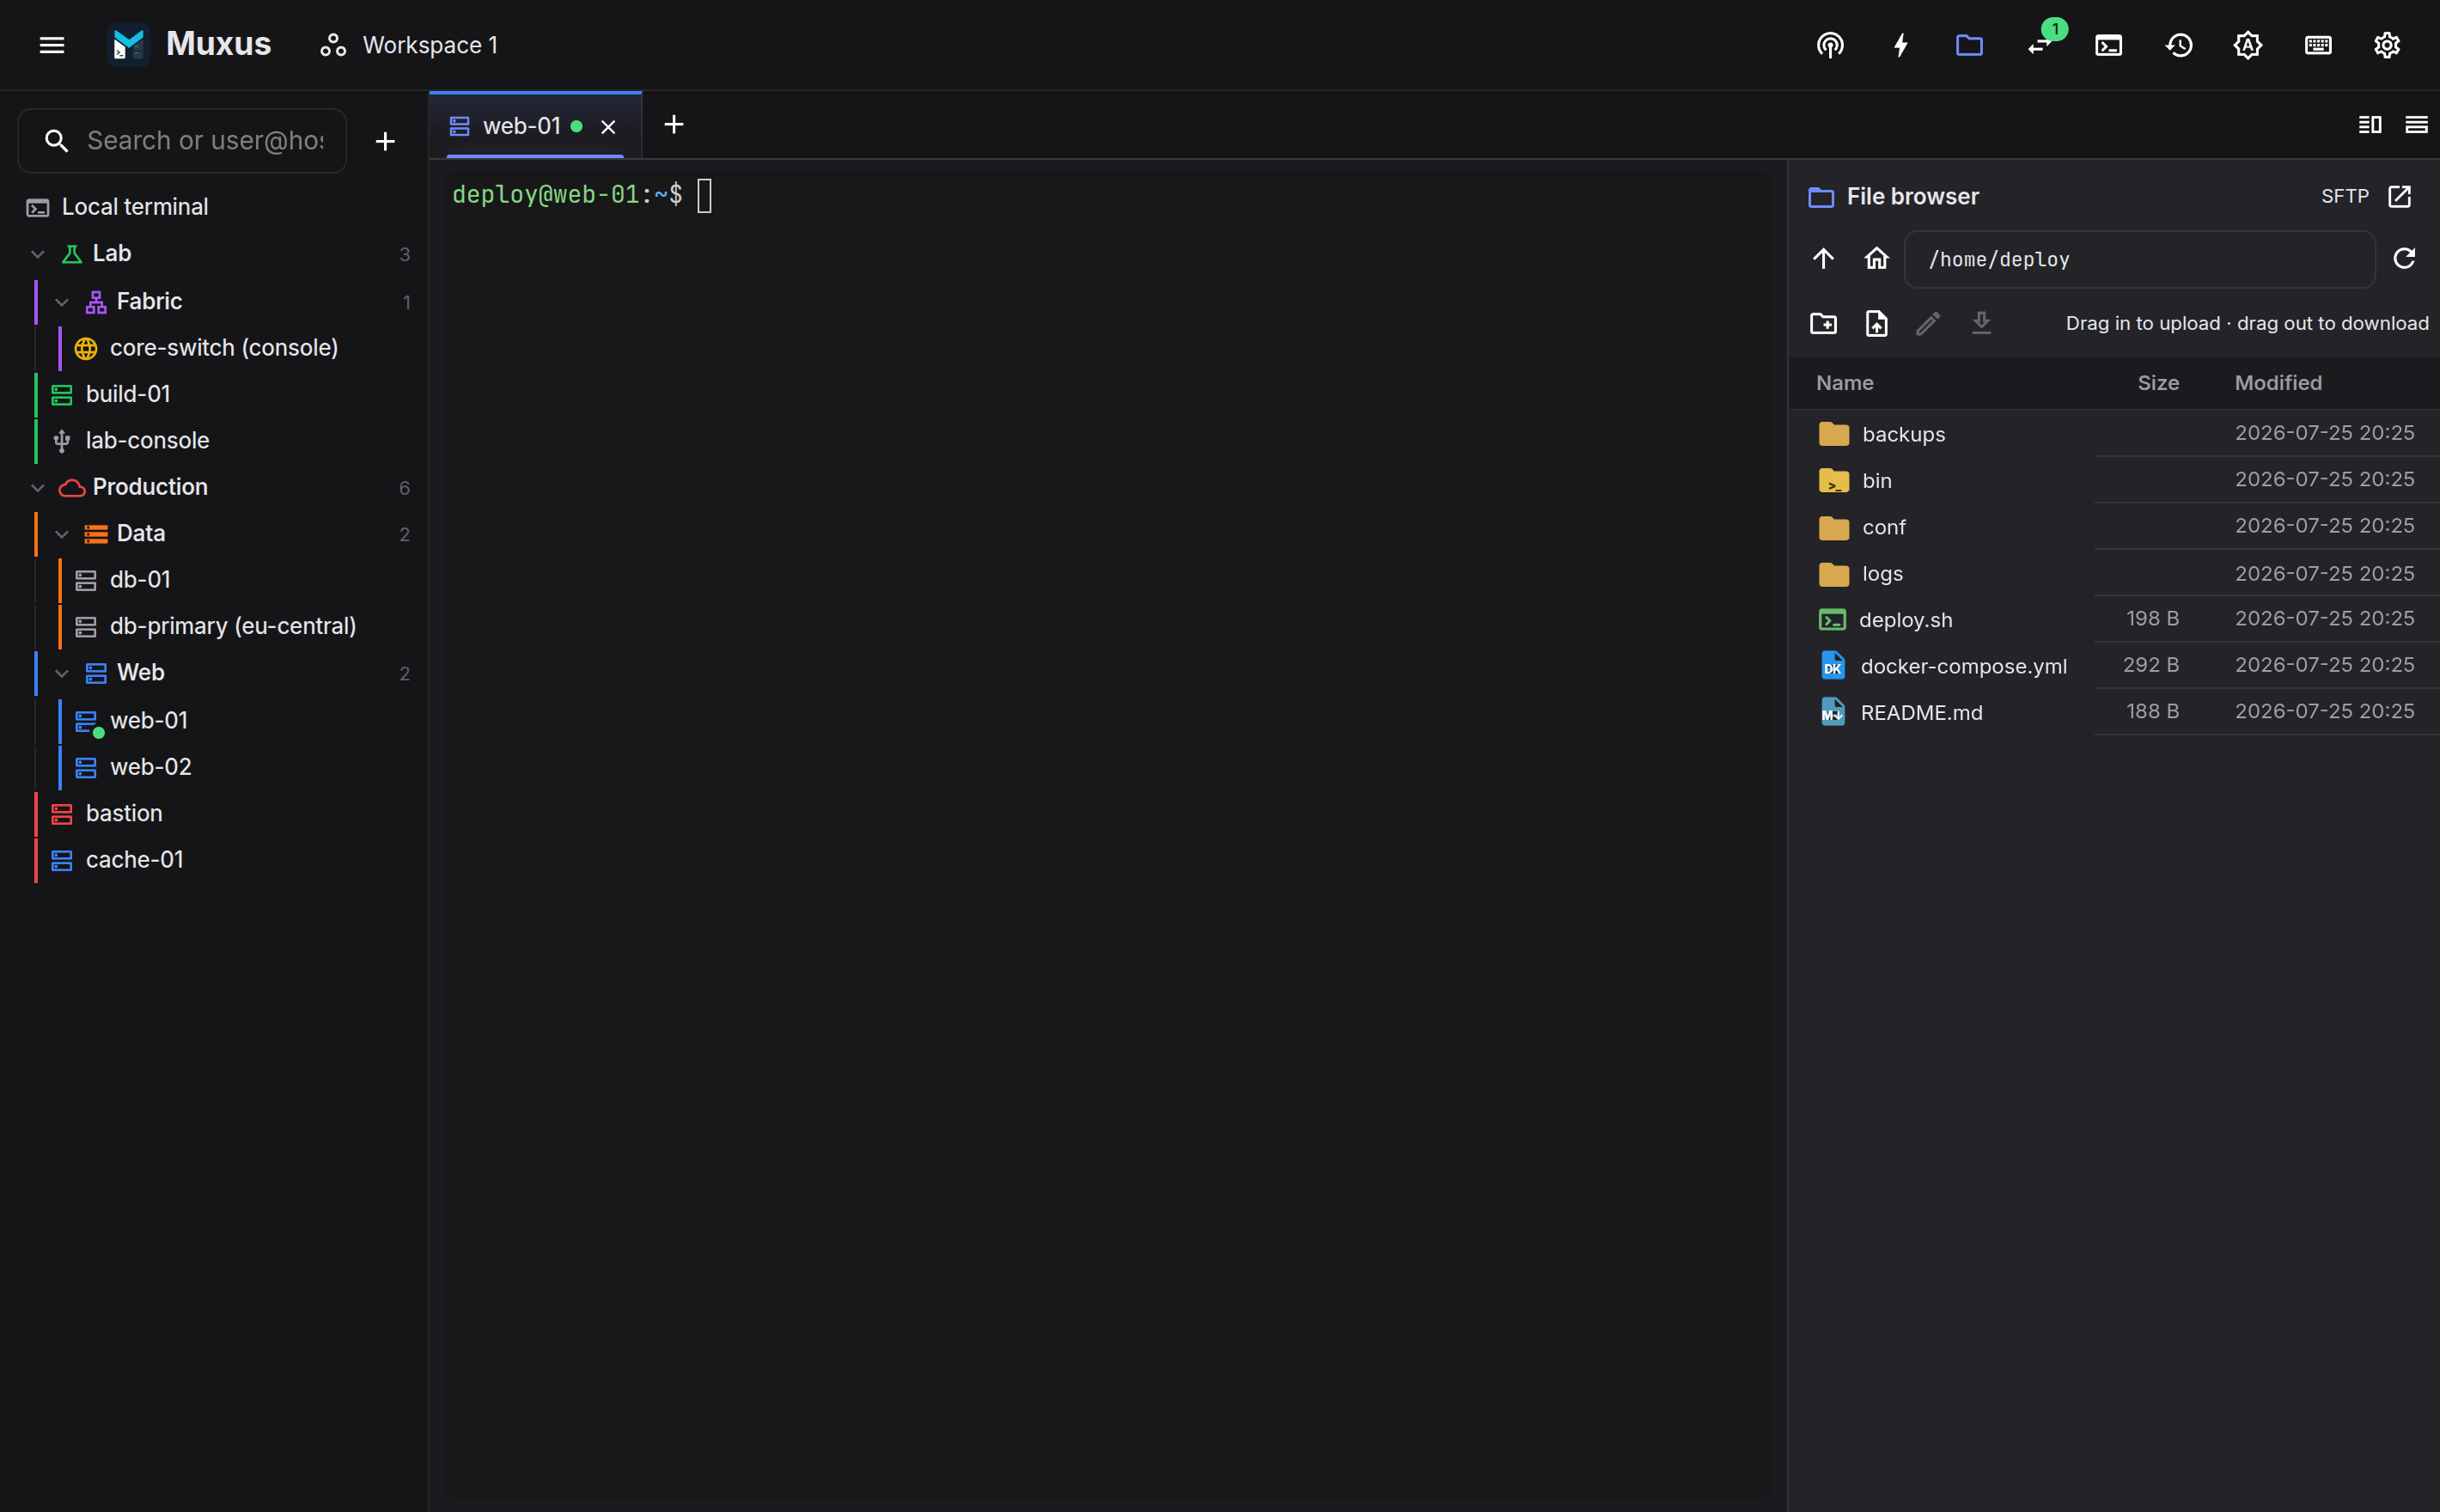
Task: Click the Muxus logo icon
Action: (x=128, y=45)
